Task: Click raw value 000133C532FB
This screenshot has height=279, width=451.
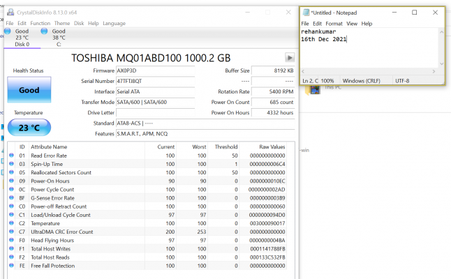Action: click(267, 257)
